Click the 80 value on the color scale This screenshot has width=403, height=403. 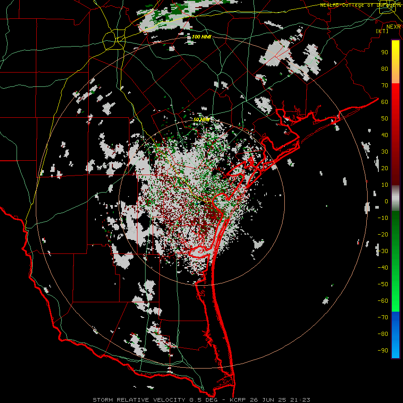[x=385, y=69]
